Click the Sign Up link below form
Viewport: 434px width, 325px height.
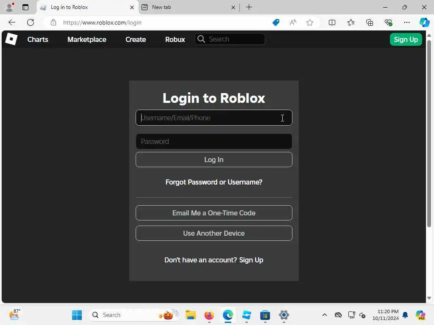tap(251, 260)
